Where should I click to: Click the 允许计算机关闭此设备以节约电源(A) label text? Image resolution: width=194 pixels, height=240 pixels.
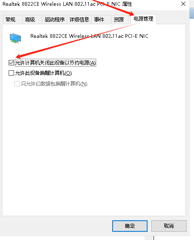(x=55, y=62)
